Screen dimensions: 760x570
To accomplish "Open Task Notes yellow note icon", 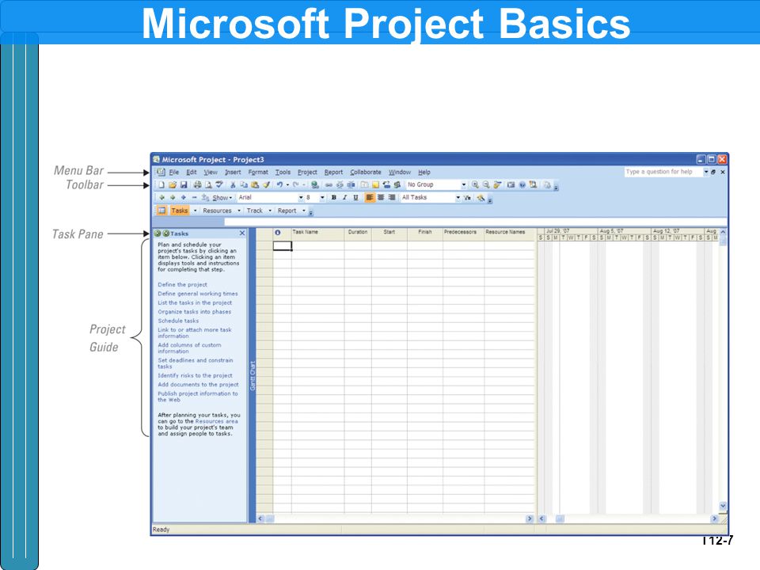I will (x=375, y=184).
